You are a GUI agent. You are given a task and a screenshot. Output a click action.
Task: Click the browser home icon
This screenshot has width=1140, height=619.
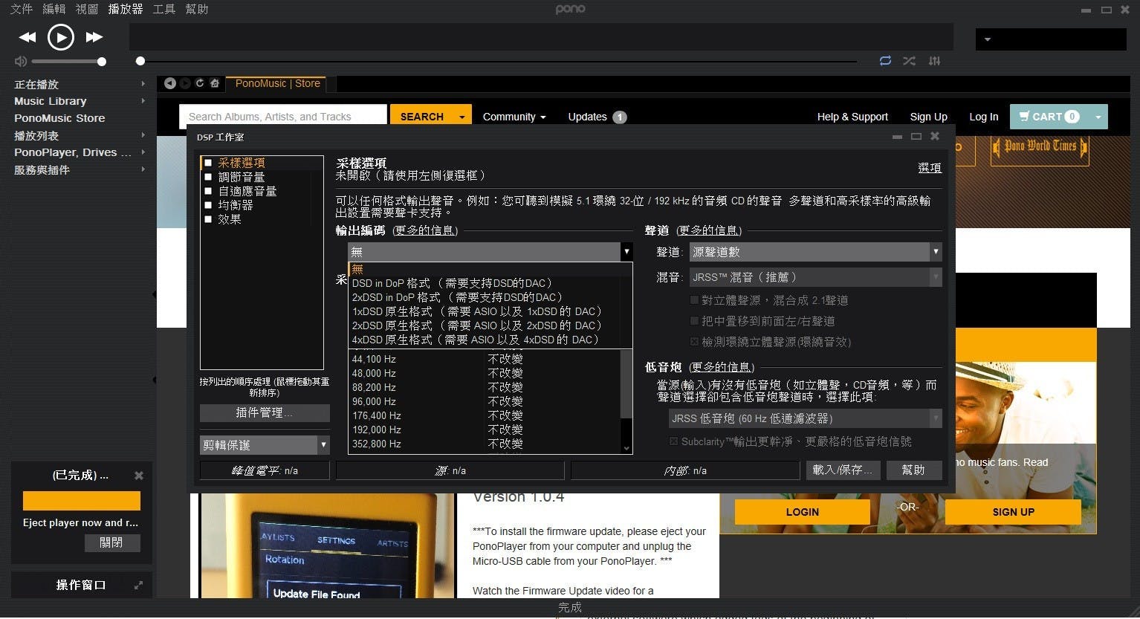215,83
